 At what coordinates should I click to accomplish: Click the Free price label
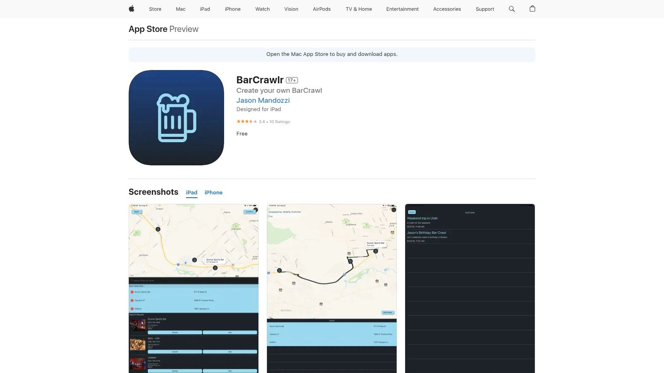click(242, 134)
